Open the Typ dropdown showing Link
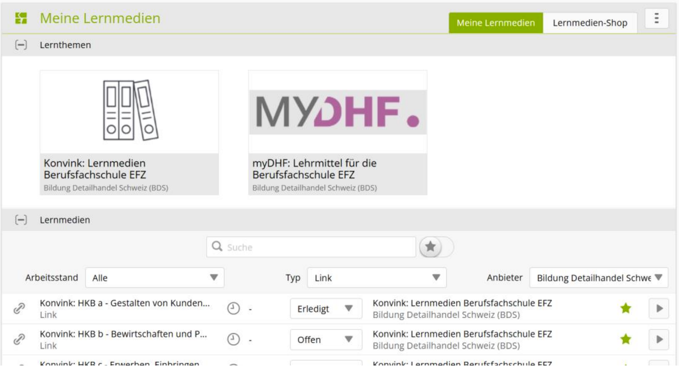This screenshot has width=679, height=367. tap(376, 278)
